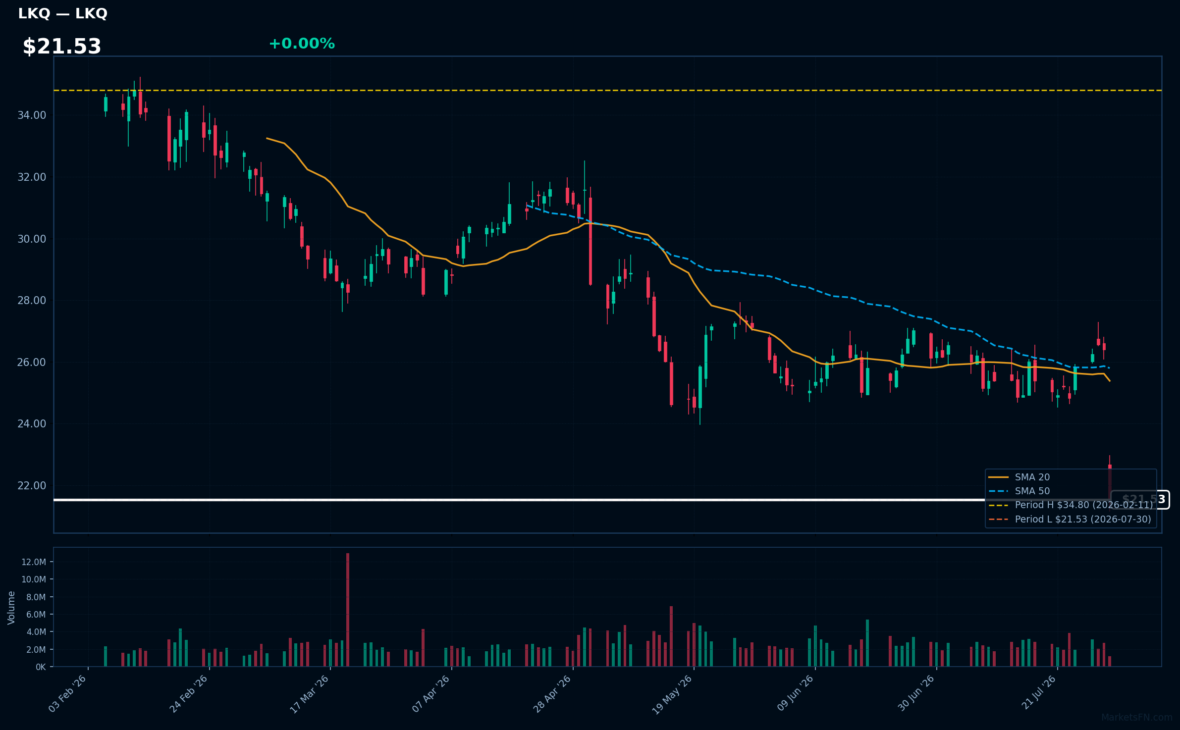Click the 4.0M volume axis label
This screenshot has width=1180, height=730.
36,632
